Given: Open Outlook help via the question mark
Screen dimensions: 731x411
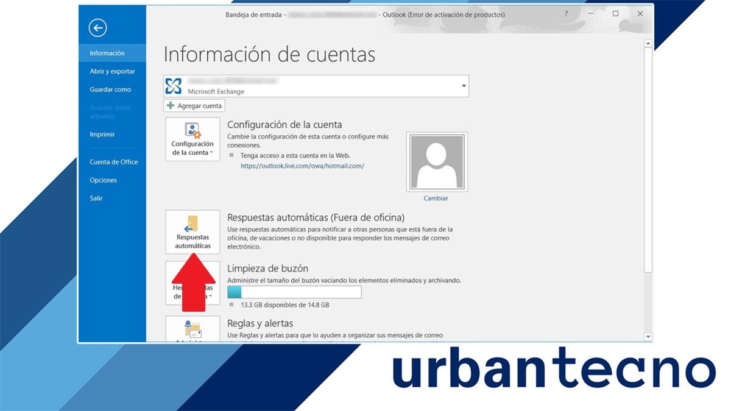Looking at the screenshot, I should coord(565,13).
